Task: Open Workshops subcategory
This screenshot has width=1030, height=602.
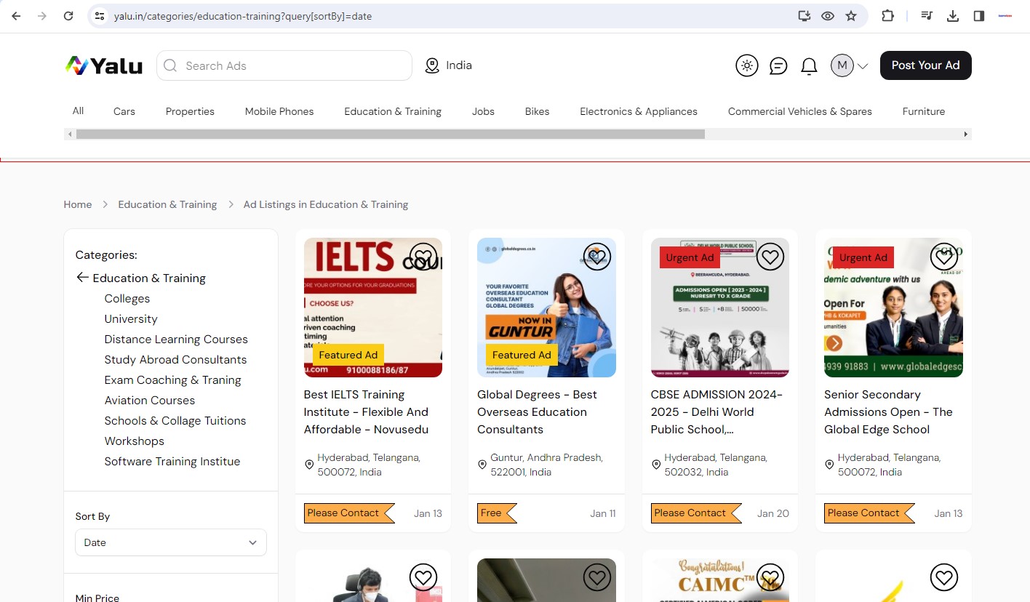Action: [x=135, y=441]
